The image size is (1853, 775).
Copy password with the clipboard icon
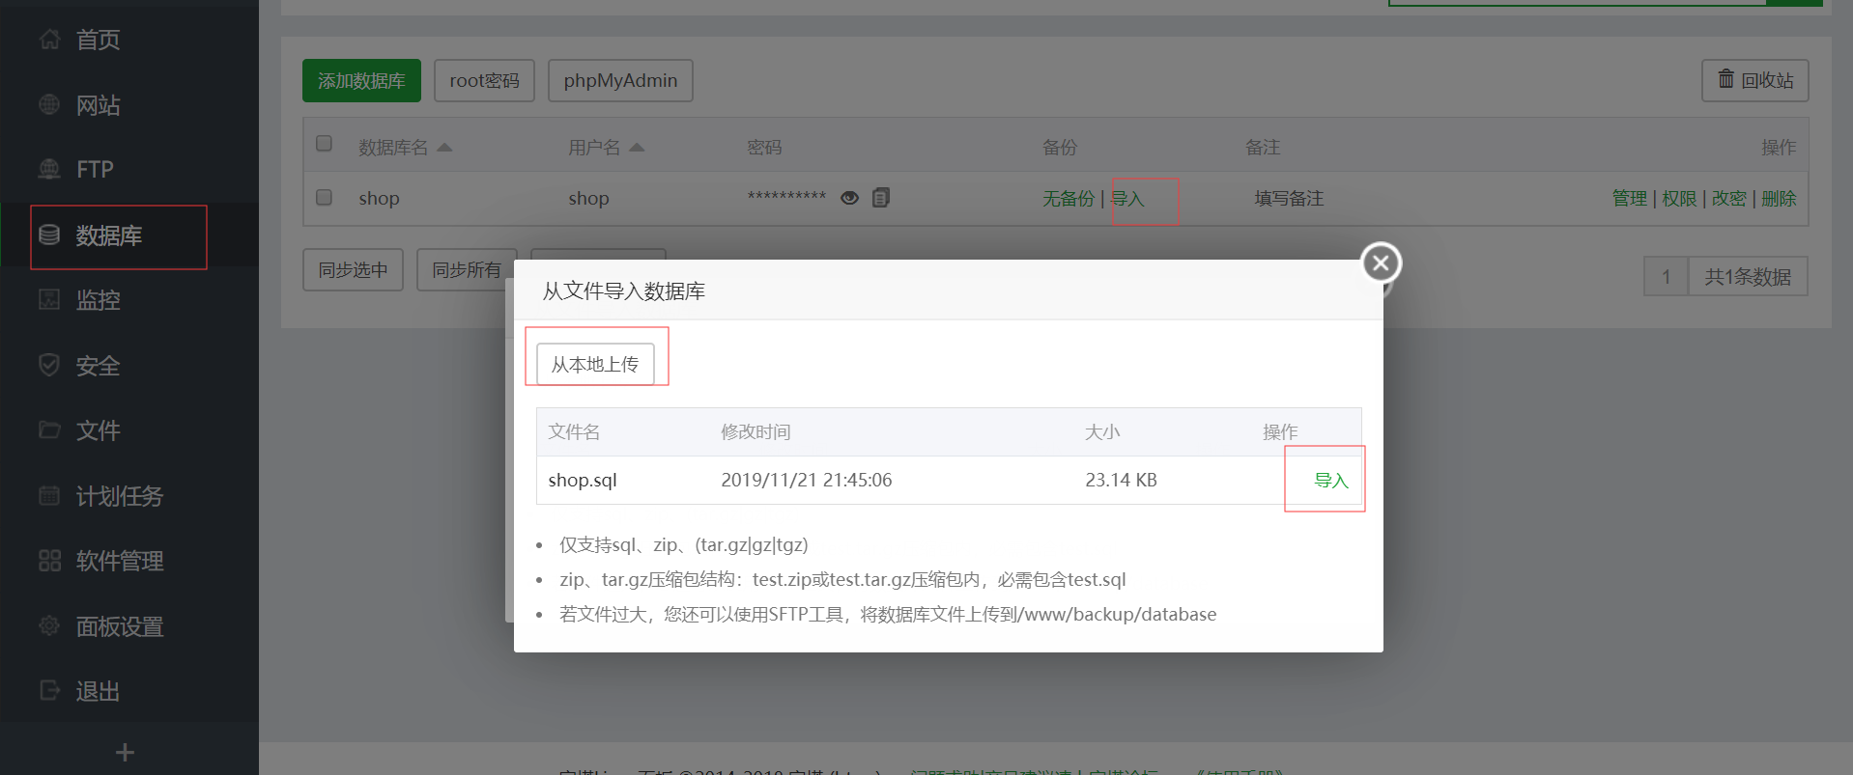tap(881, 198)
